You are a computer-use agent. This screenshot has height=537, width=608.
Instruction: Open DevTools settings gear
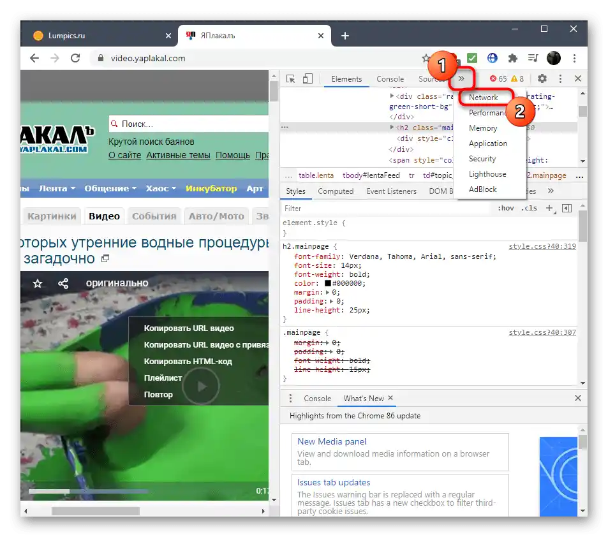click(x=542, y=78)
